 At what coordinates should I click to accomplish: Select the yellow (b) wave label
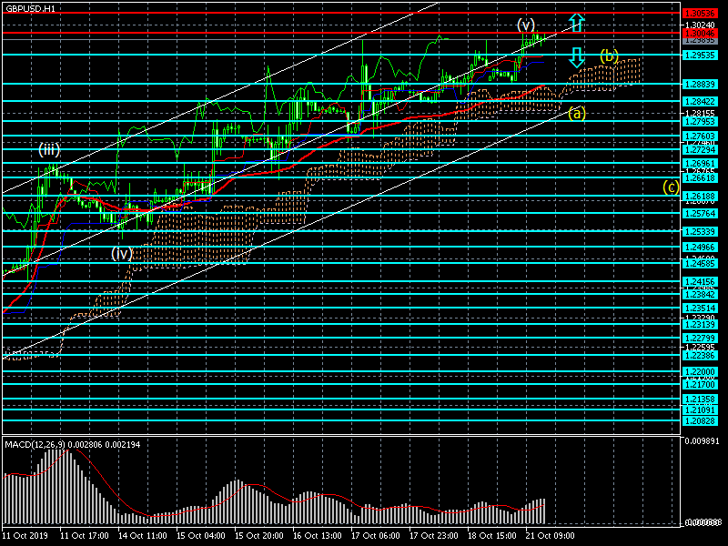609,56
